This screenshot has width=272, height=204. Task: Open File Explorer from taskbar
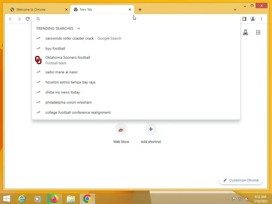coord(71,199)
